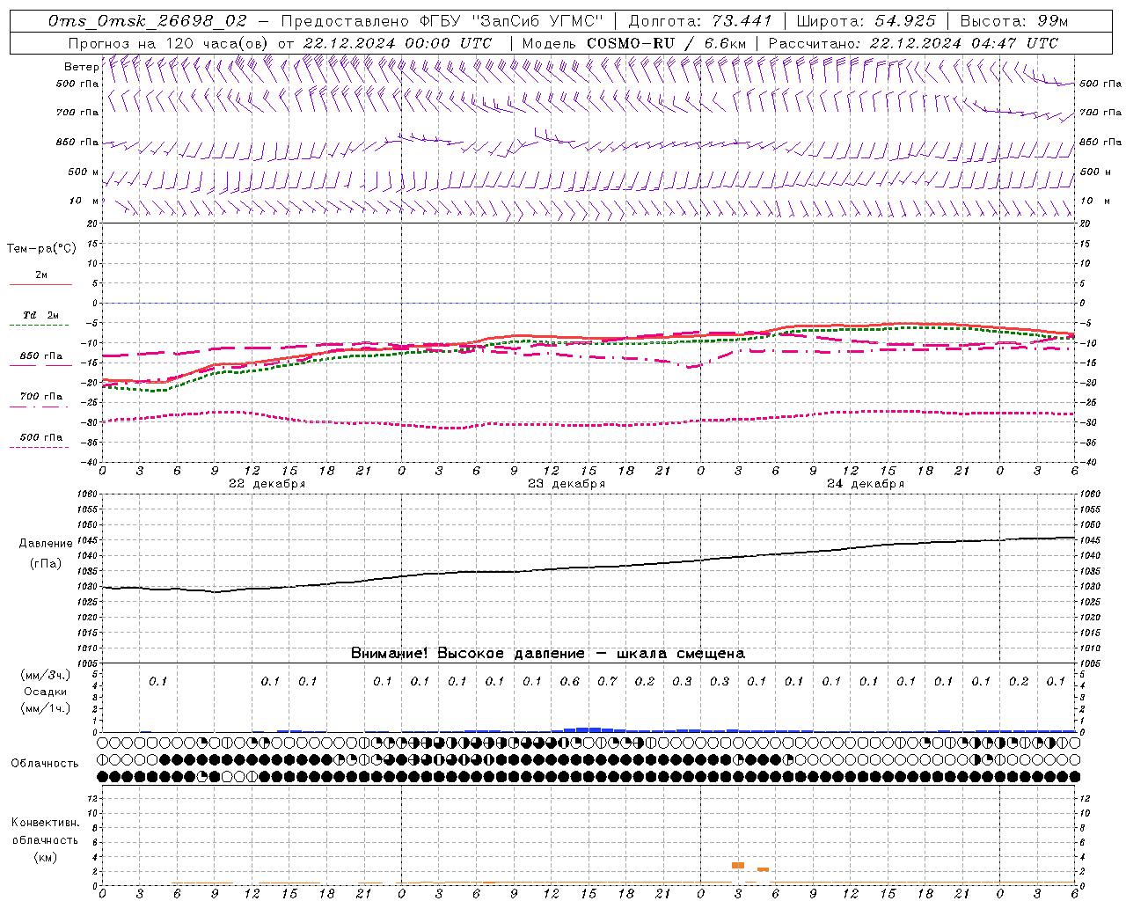The height and width of the screenshot is (901, 1126).
Task: Click the Облачность cloud cover label
Action: (x=45, y=764)
